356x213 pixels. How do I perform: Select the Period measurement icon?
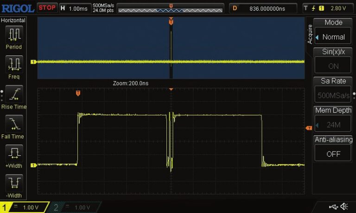point(13,34)
